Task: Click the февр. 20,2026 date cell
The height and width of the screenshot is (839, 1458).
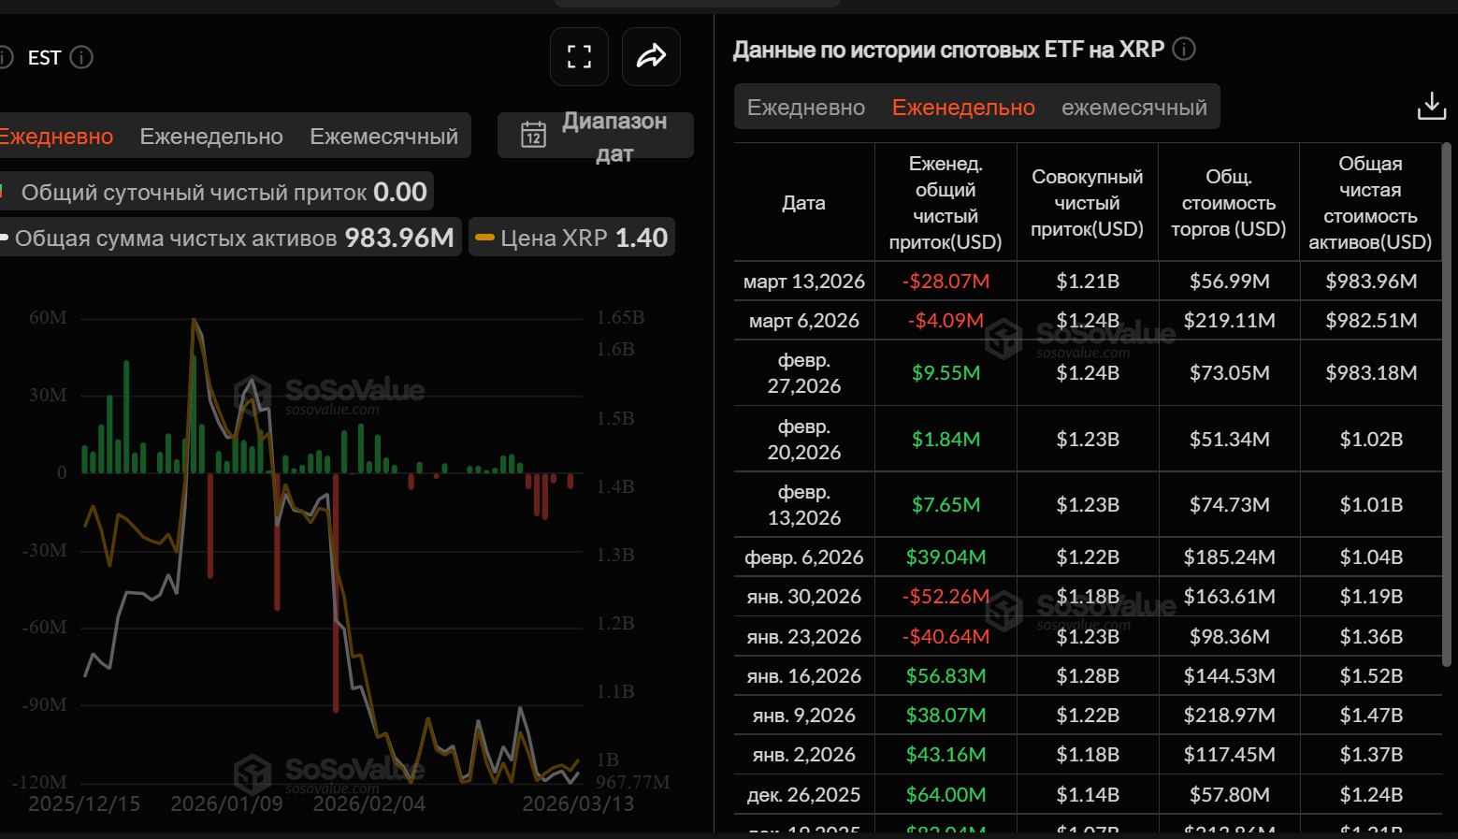Action: pyautogui.click(x=804, y=439)
